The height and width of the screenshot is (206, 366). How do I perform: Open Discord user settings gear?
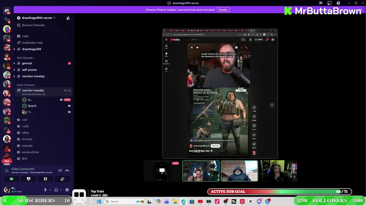click(x=67, y=190)
